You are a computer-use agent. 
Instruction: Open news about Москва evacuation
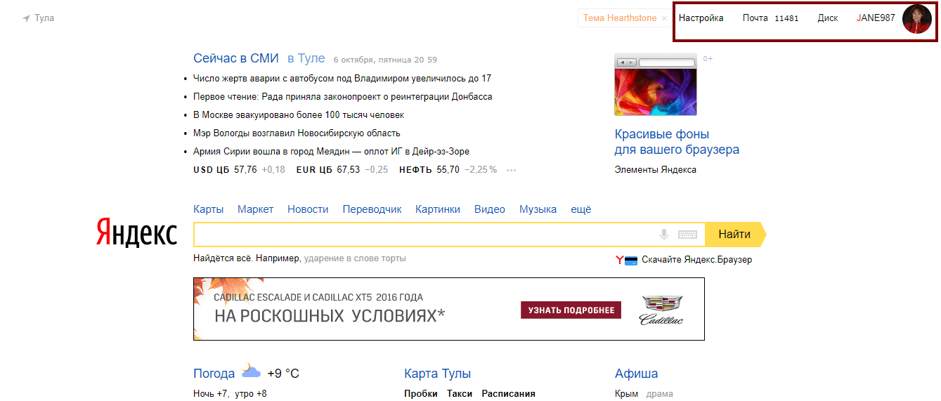[299, 115]
